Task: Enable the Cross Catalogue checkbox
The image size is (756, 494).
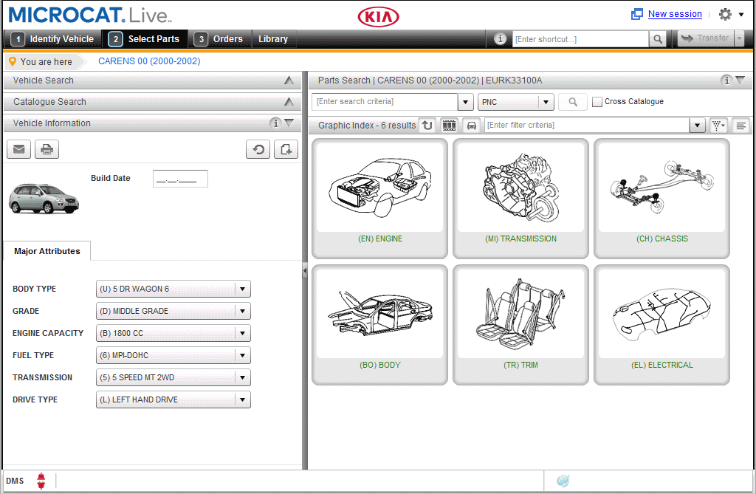Action: pos(597,101)
